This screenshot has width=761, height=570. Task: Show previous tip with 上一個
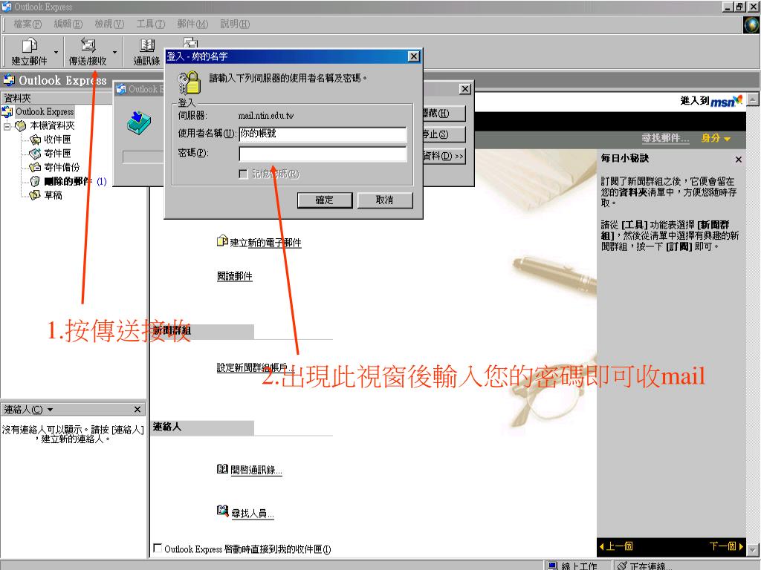tap(616, 546)
